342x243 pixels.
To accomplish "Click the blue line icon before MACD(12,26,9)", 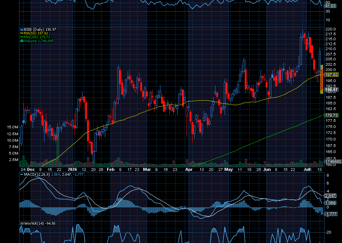I will pyautogui.click(x=22, y=175).
